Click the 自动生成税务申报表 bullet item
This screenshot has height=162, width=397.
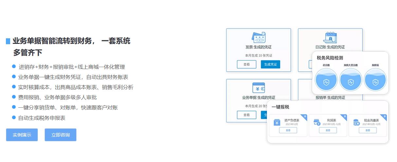coord(42,118)
